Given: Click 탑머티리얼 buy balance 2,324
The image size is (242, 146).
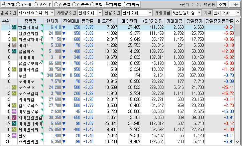Looking at the screenshot, I should [x=135, y=69].
